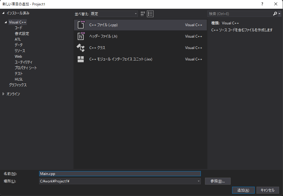Switch to medium icons view
The height and width of the screenshot is (196, 283).
point(142,14)
